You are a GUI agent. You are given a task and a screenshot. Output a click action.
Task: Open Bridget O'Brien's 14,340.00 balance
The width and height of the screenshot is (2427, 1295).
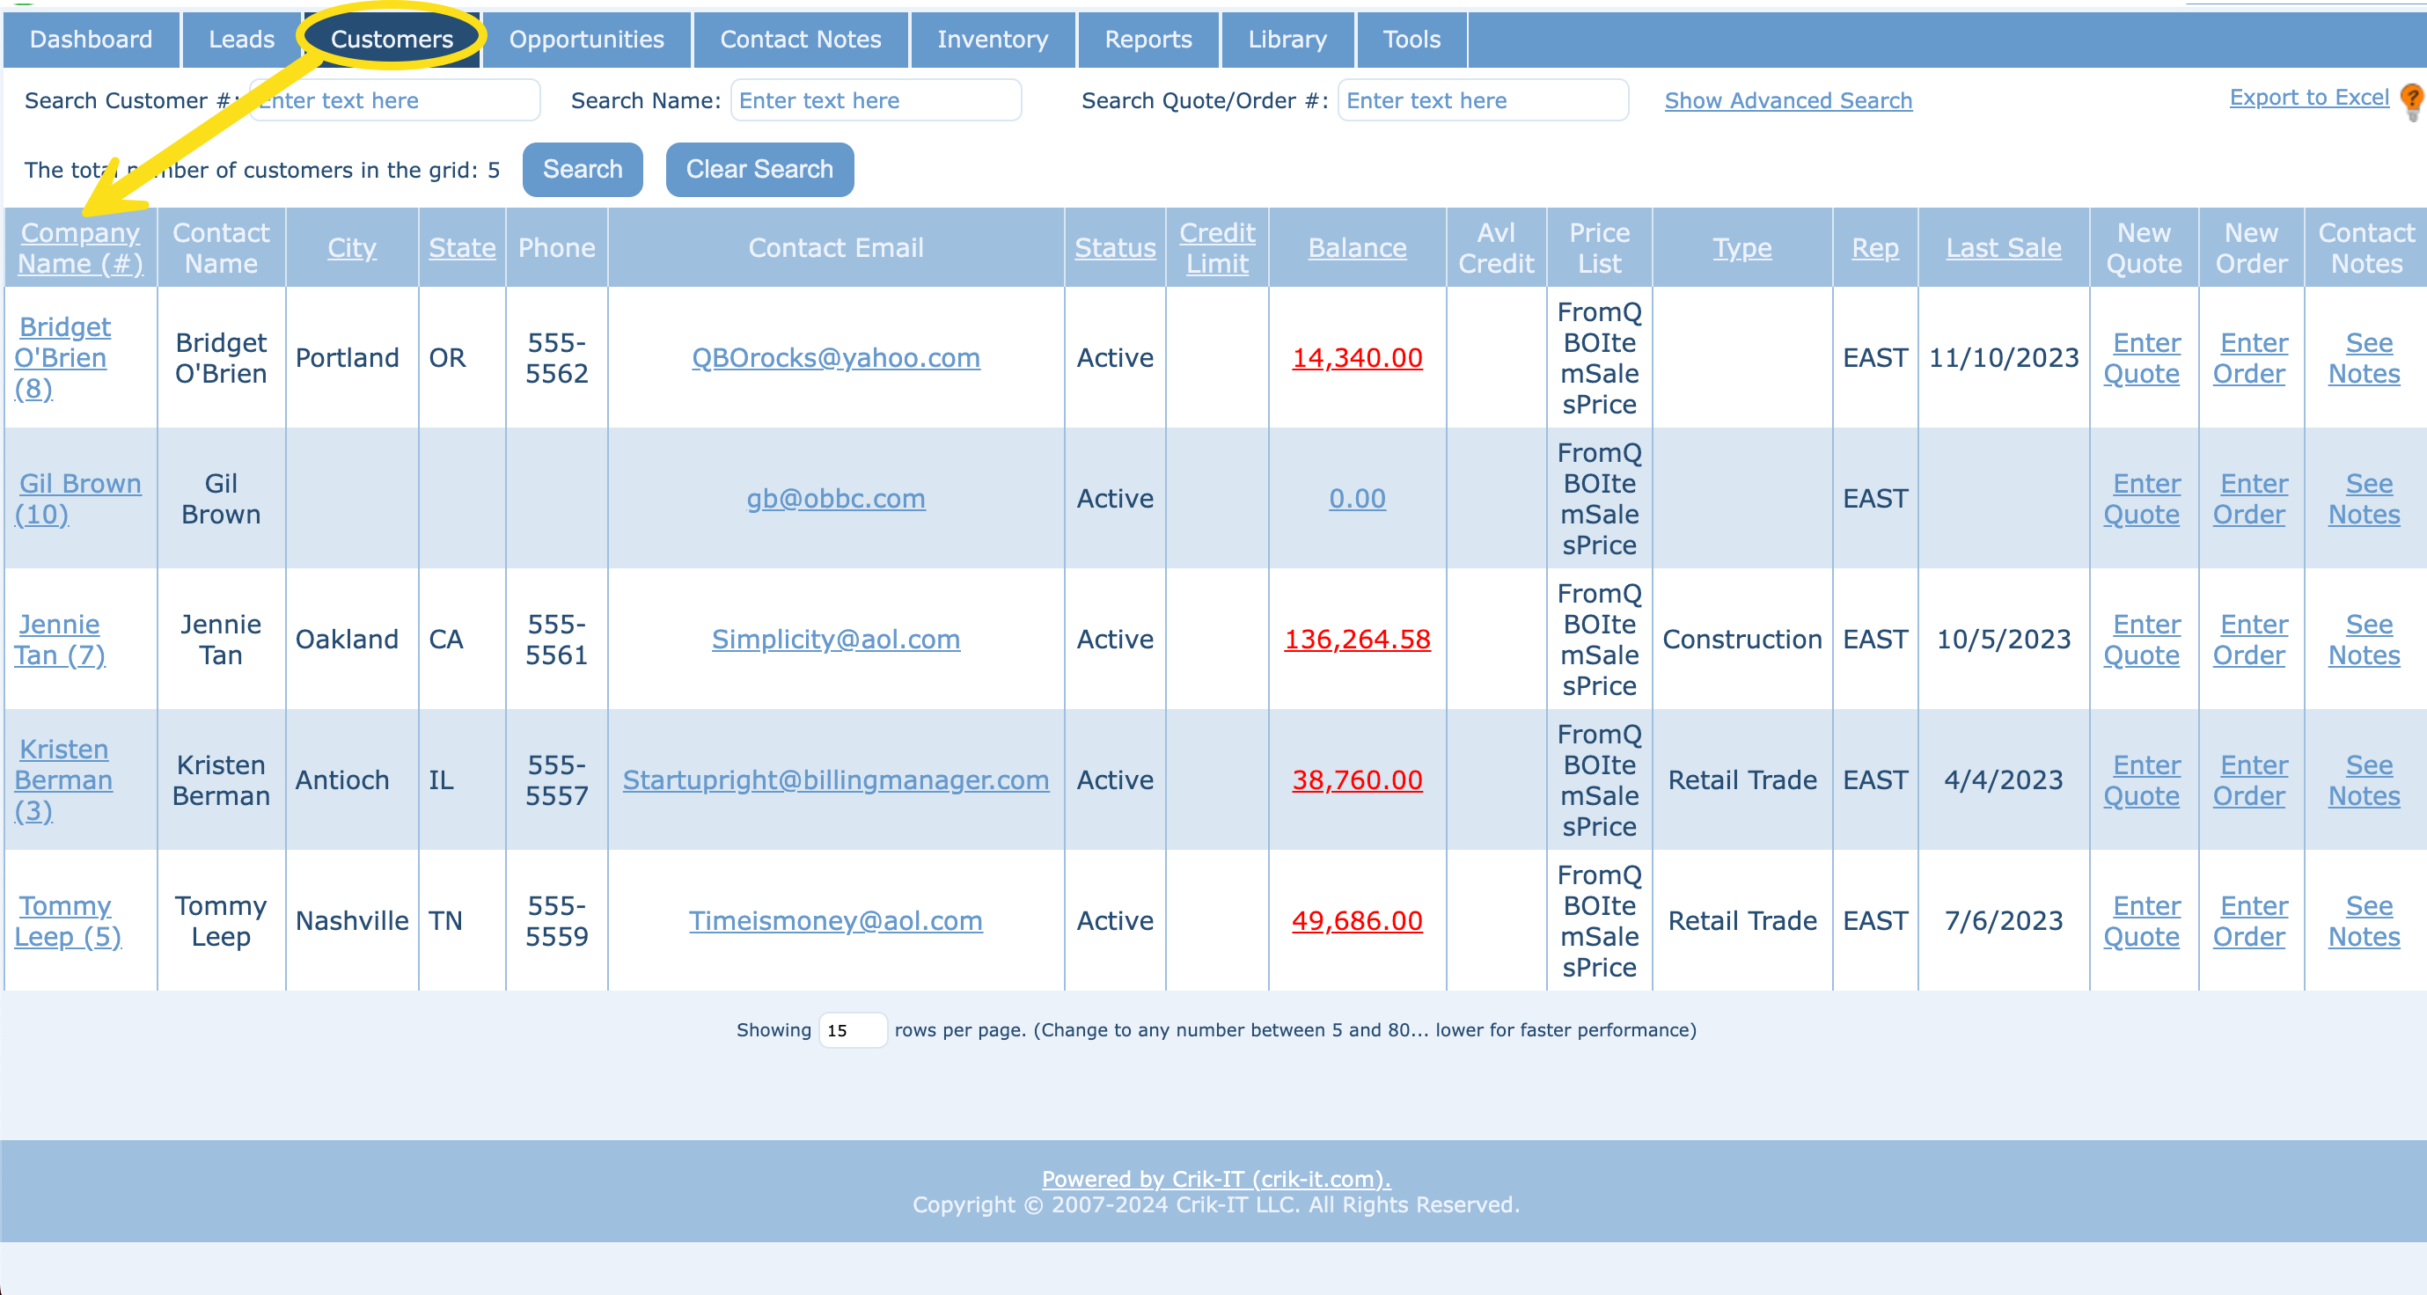pos(1357,358)
